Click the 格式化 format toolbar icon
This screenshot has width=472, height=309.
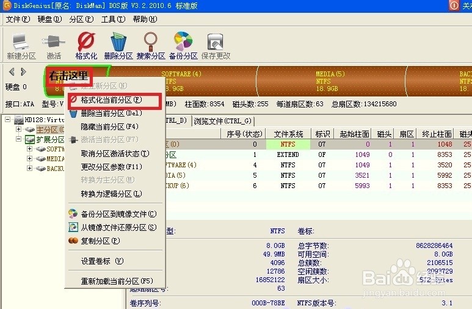coord(86,42)
